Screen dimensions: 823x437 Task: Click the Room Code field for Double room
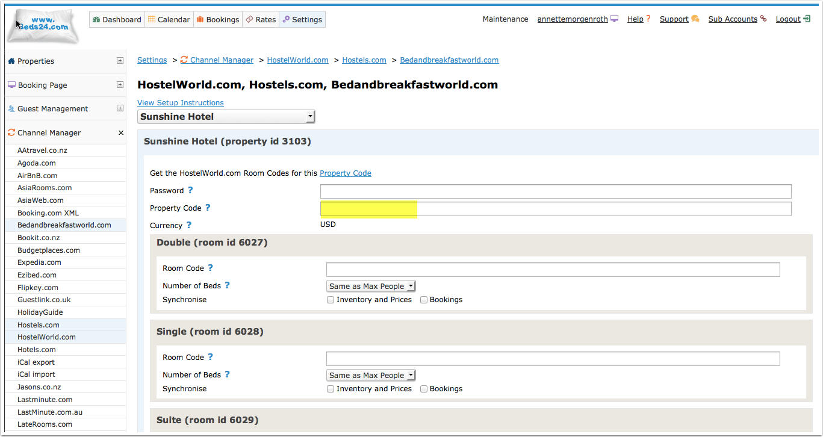click(553, 269)
